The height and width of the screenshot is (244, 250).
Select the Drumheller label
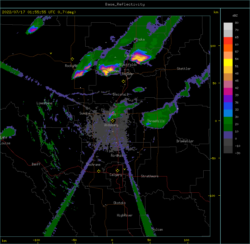pyautogui.click(x=185, y=141)
